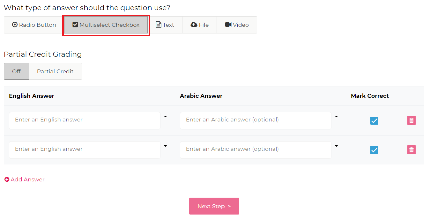Focus the first English answer input field
The height and width of the screenshot is (219, 430).
[85, 120]
